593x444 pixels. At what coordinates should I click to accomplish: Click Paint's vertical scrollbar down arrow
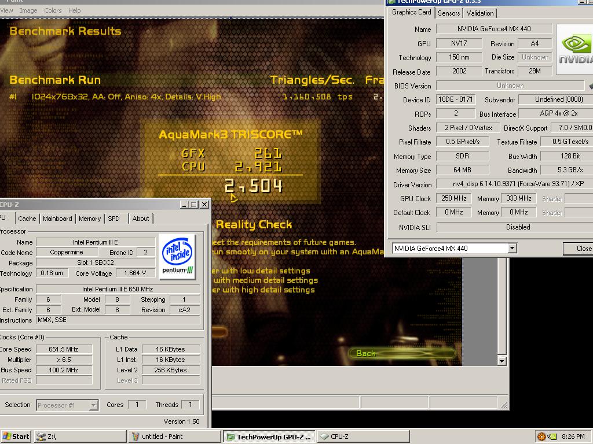click(x=502, y=361)
